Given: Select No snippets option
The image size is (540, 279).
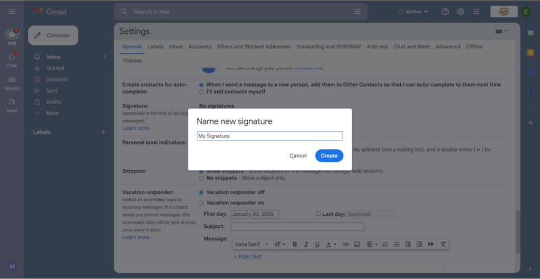Looking at the screenshot, I should [201, 178].
